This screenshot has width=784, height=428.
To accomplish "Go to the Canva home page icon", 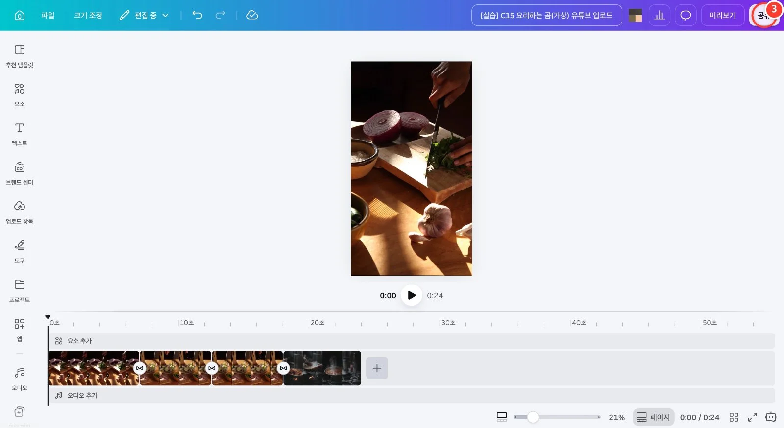I will coord(20,15).
